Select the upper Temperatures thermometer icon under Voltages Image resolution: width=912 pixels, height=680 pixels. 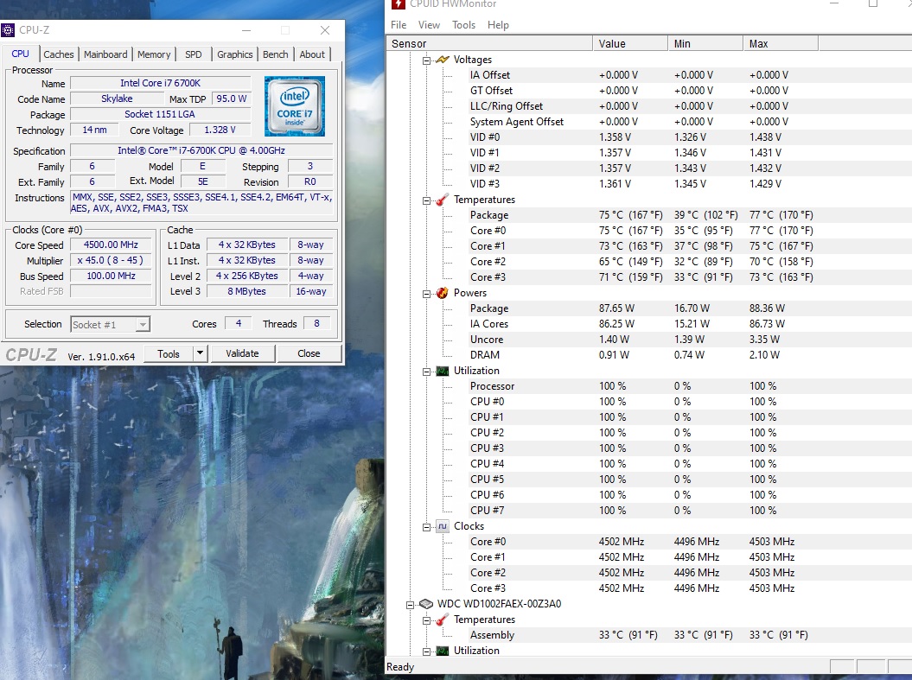tap(442, 200)
